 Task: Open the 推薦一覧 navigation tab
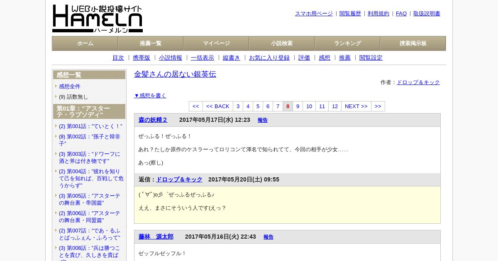[x=151, y=43]
